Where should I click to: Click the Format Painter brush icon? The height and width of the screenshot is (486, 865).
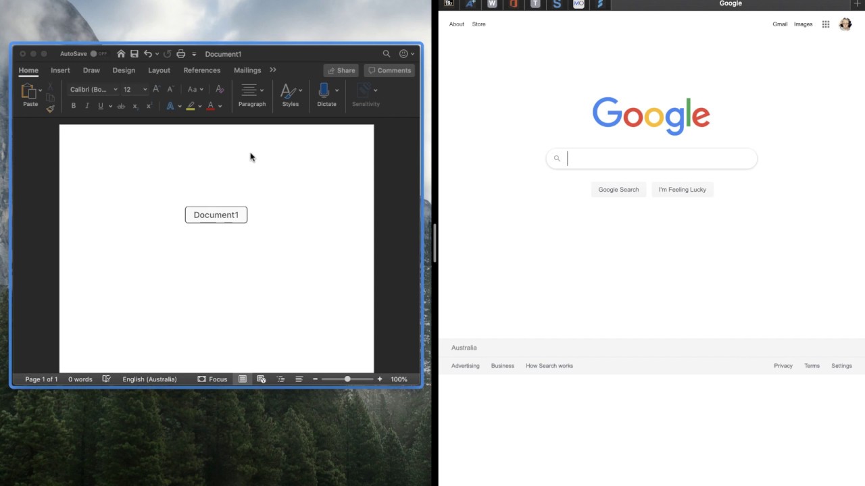[x=50, y=109]
